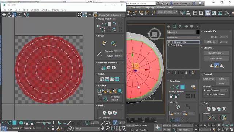Click the Open UV Editor button

(216, 53)
